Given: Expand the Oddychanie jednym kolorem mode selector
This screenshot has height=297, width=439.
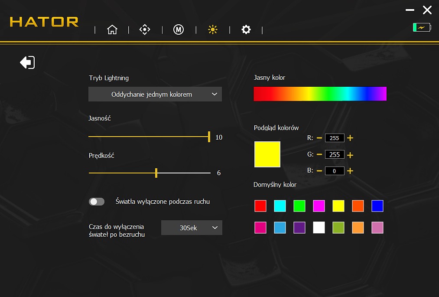Looking at the screenshot, I should pyautogui.click(x=155, y=94).
